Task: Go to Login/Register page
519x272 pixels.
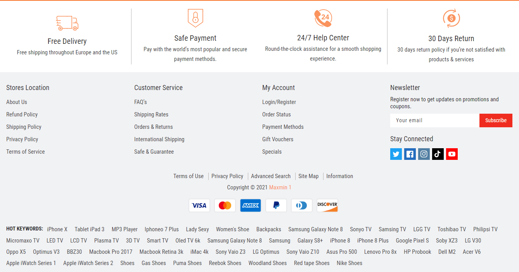Action: point(279,102)
